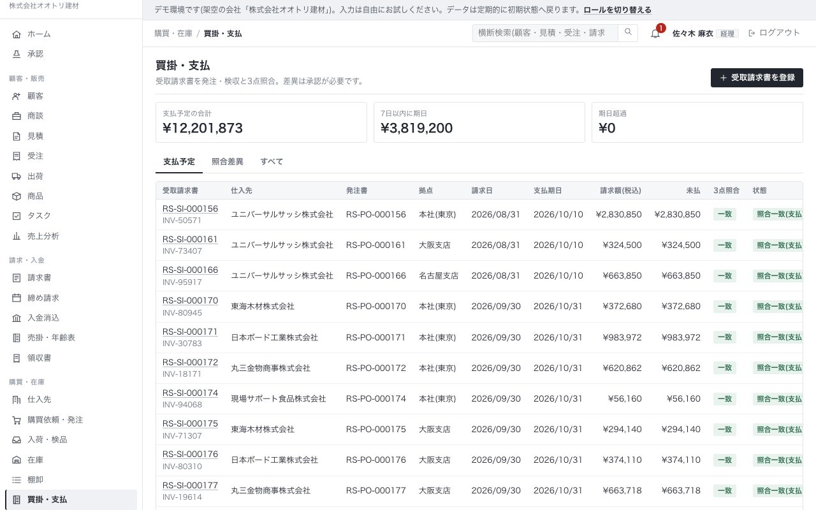The height and width of the screenshot is (510, 816).
Task: Click the 承認 stamp icon
Action: pos(17,54)
